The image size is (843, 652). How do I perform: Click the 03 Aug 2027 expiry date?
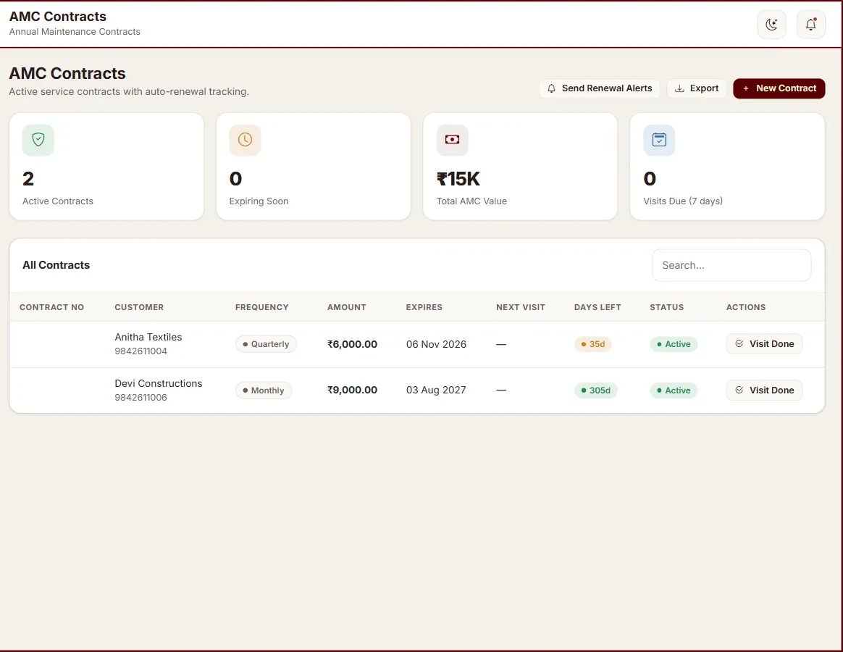pyautogui.click(x=436, y=390)
